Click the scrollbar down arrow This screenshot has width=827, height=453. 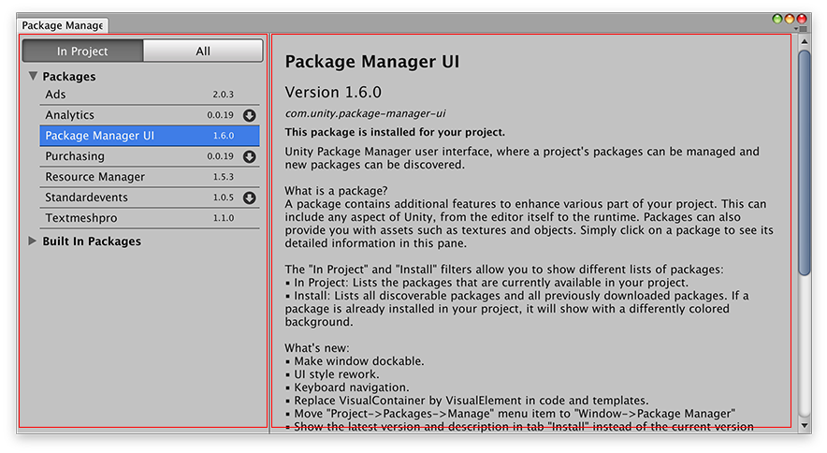pyautogui.click(x=805, y=425)
